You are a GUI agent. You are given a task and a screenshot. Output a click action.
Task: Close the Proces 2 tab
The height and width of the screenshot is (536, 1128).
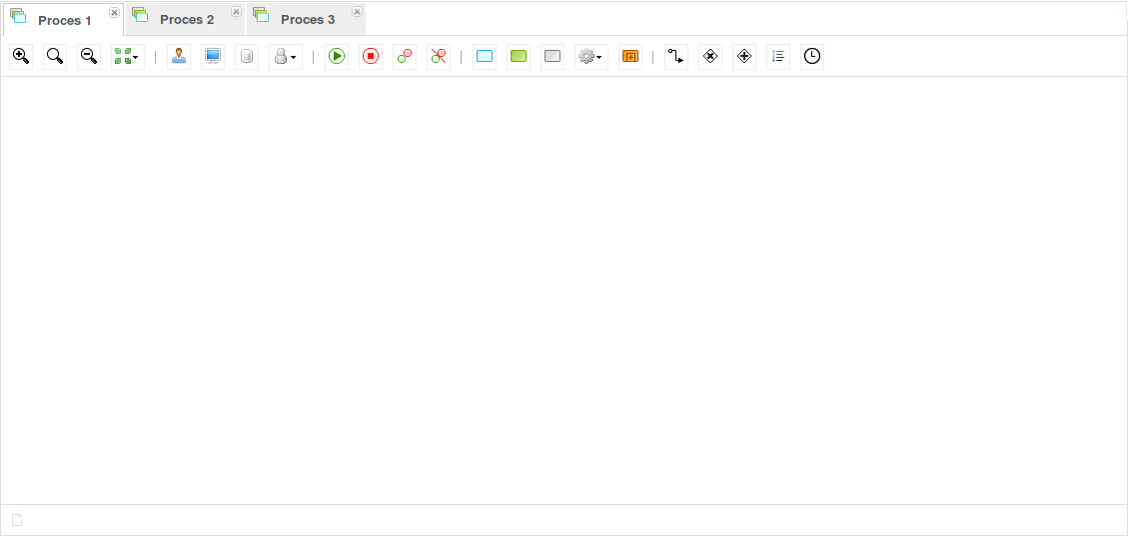(x=236, y=12)
